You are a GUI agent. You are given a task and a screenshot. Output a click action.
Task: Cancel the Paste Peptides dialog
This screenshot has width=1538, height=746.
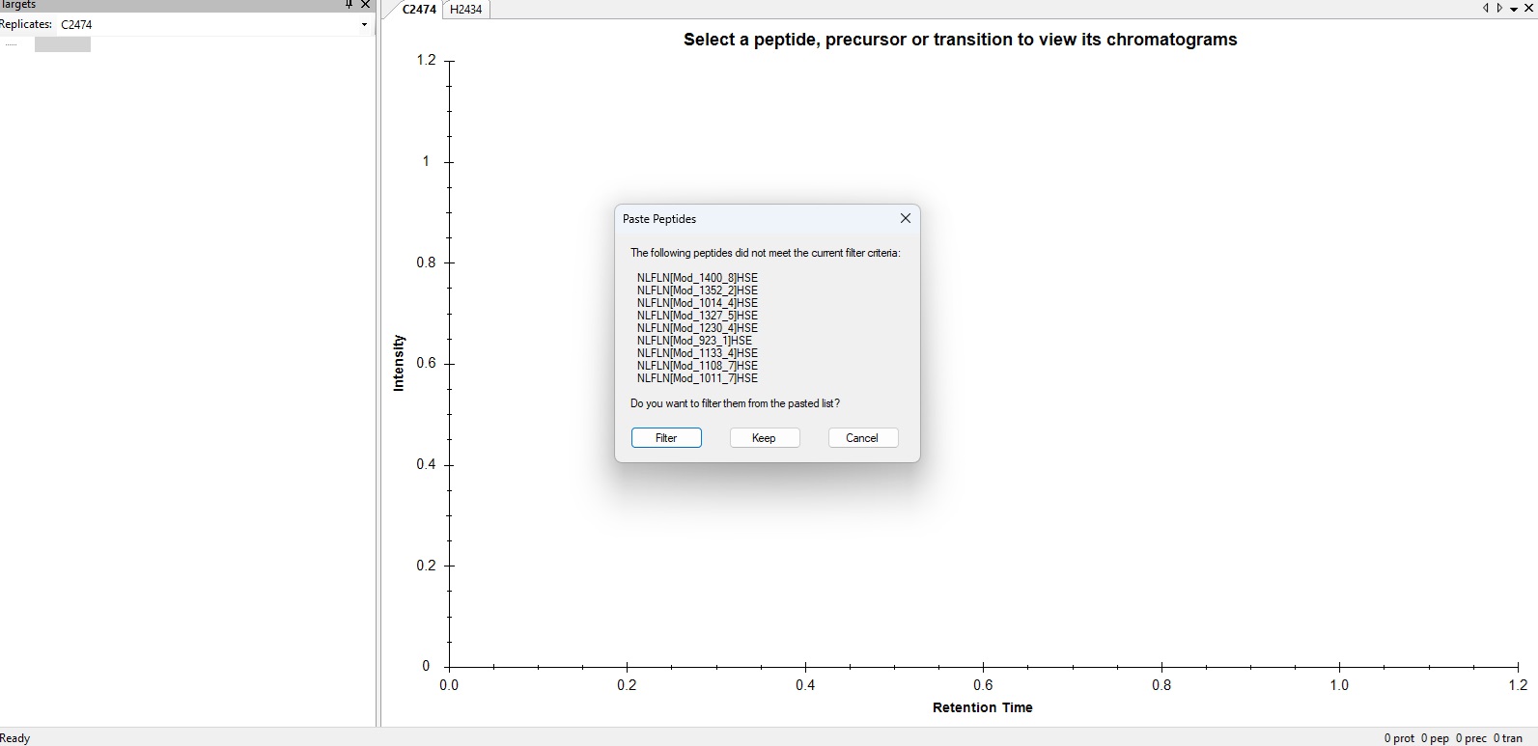point(862,438)
